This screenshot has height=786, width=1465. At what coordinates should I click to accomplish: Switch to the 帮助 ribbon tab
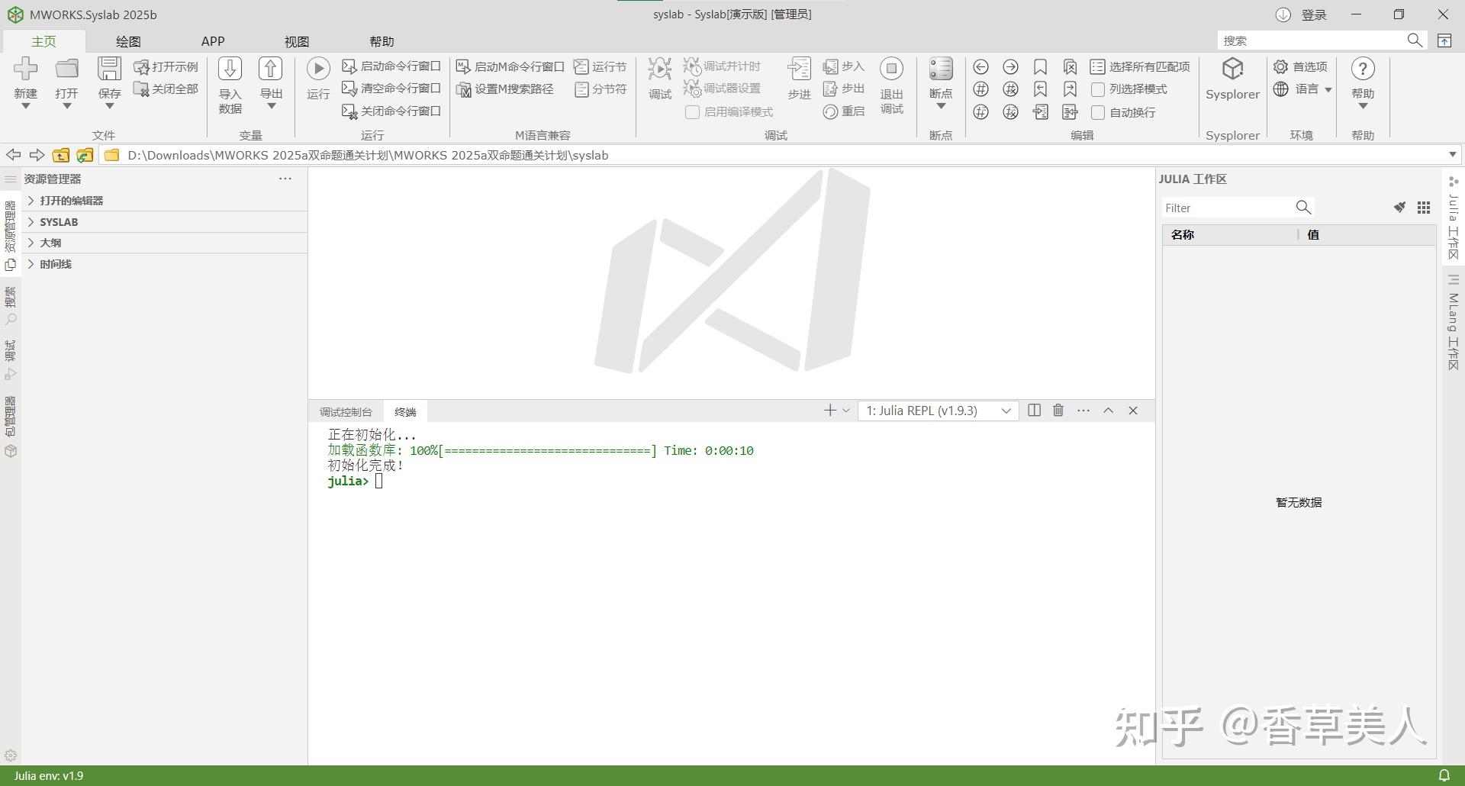(382, 41)
